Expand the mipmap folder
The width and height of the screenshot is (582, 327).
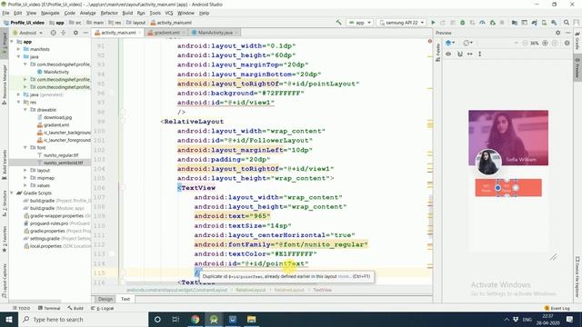coord(25,178)
